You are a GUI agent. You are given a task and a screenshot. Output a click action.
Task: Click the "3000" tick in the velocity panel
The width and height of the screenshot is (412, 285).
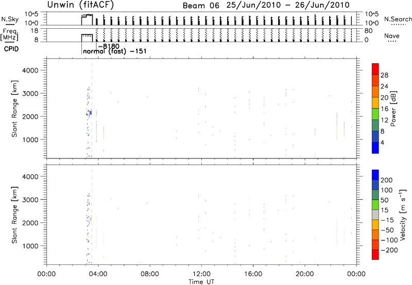30,200
